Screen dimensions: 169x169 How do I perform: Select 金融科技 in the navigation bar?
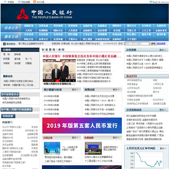(x=161, y=26)
